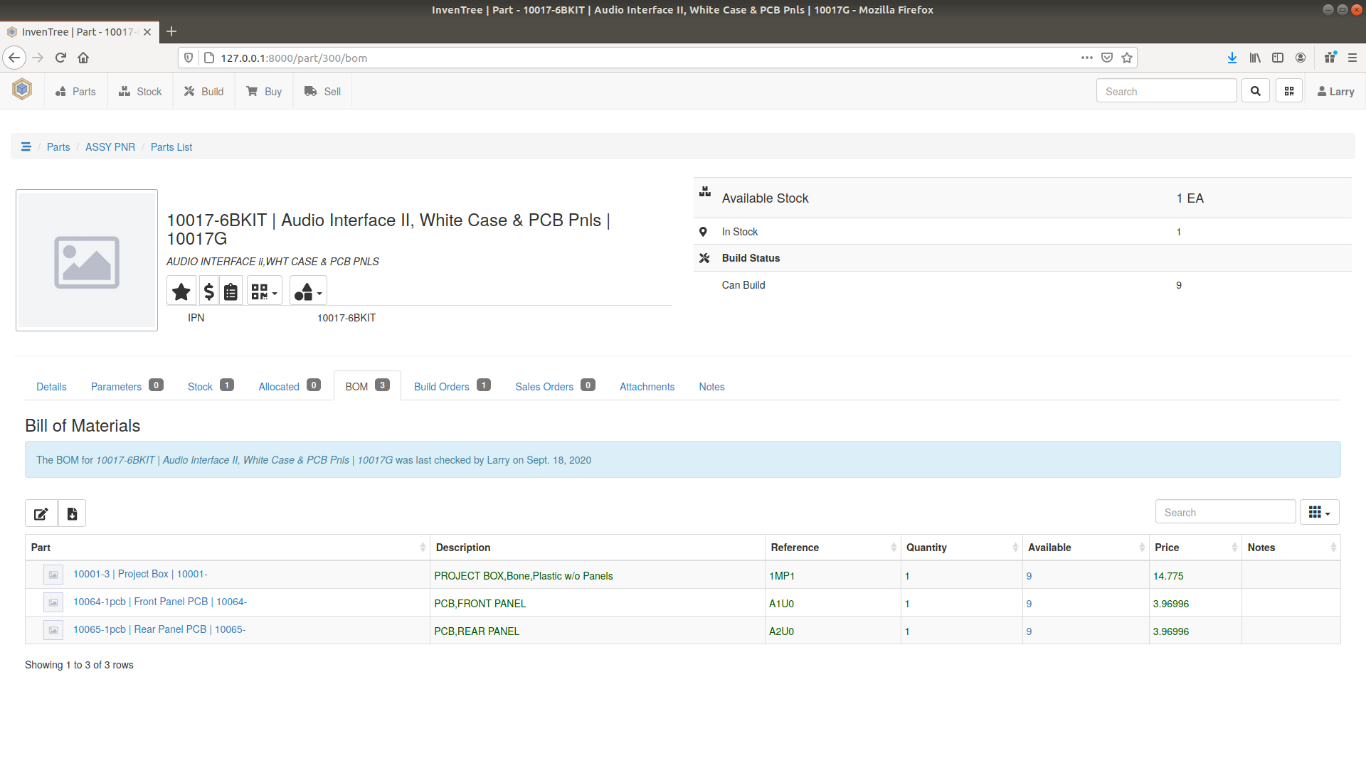Click the search magnifier in the navbar
Viewport: 1366px width, 768px height.
point(1255,90)
